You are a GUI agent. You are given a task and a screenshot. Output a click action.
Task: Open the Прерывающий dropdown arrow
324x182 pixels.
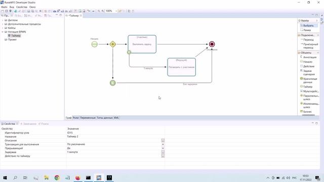coord(163,148)
